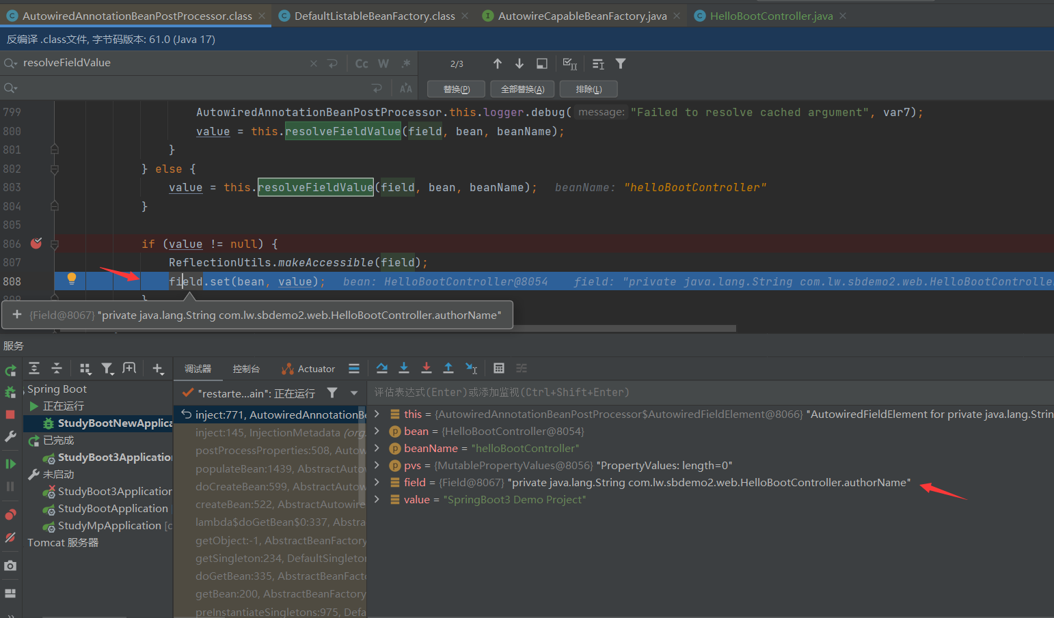Click lightbulb intention icon at line 808
This screenshot has width=1054, height=618.
pyautogui.click(x=72, y=279)
